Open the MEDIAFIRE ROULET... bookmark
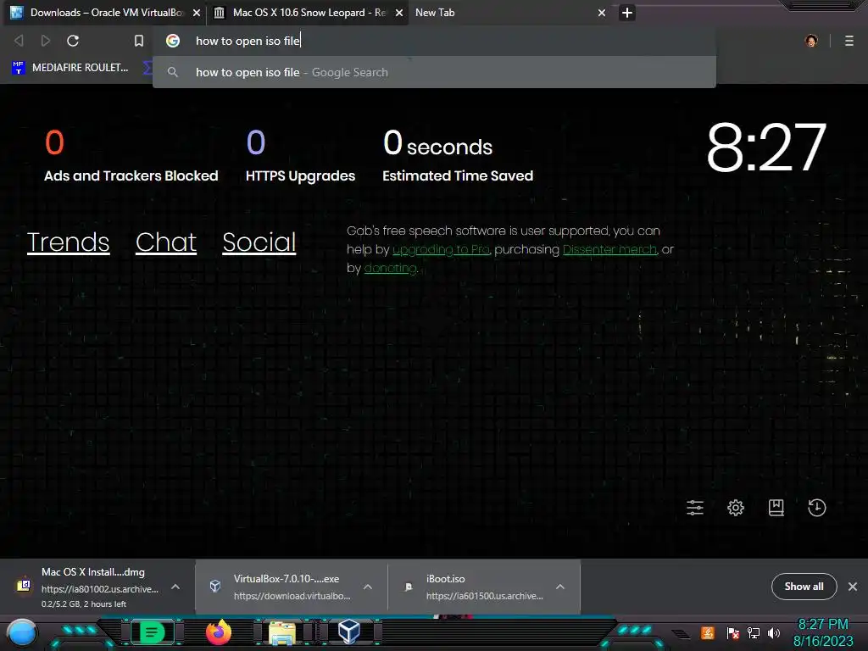Image resolution: width=868 pixels, height=651 pixels. pos(70,68)
